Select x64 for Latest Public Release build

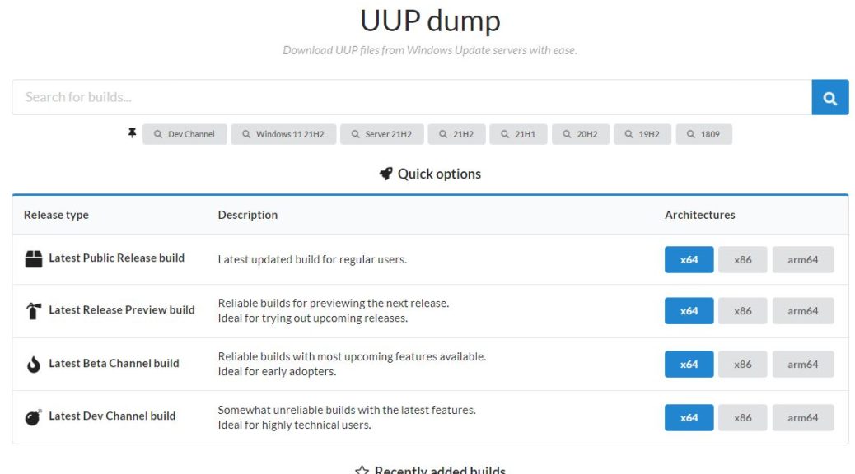[689, 260]
